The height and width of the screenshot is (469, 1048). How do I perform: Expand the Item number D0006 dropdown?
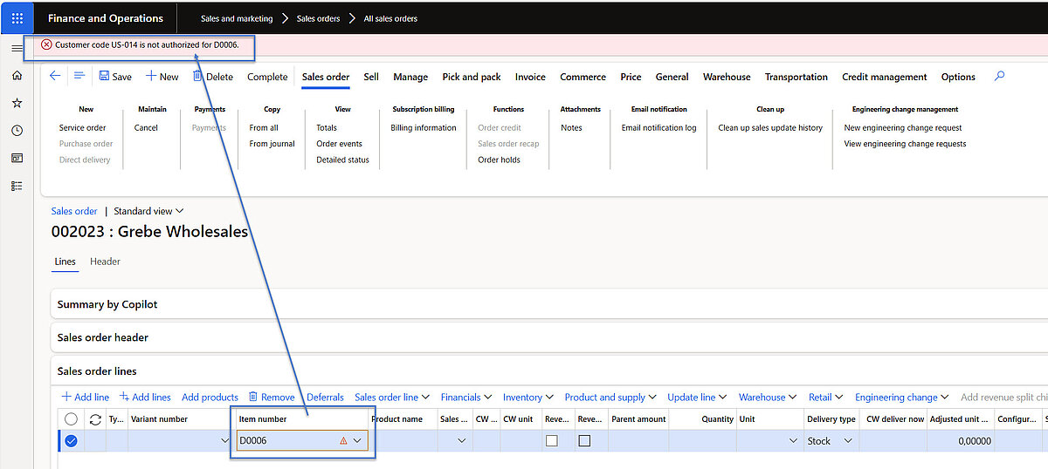(357, 441)
